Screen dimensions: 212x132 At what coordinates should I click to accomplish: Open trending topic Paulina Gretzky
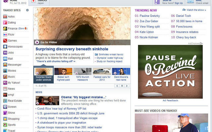150,16
